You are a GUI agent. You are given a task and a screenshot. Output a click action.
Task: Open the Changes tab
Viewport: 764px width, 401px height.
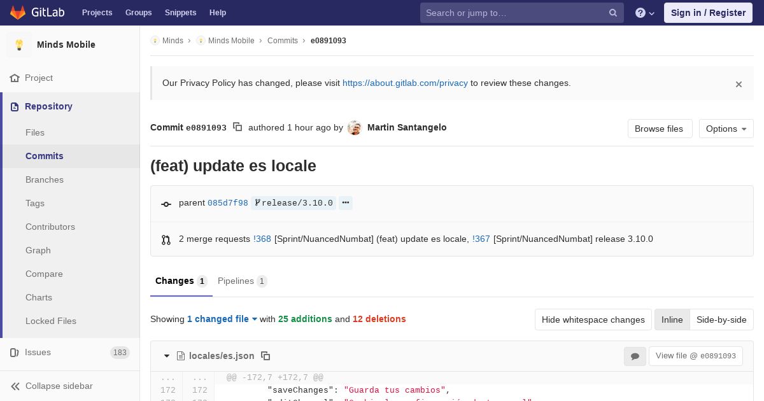point(181,281)
